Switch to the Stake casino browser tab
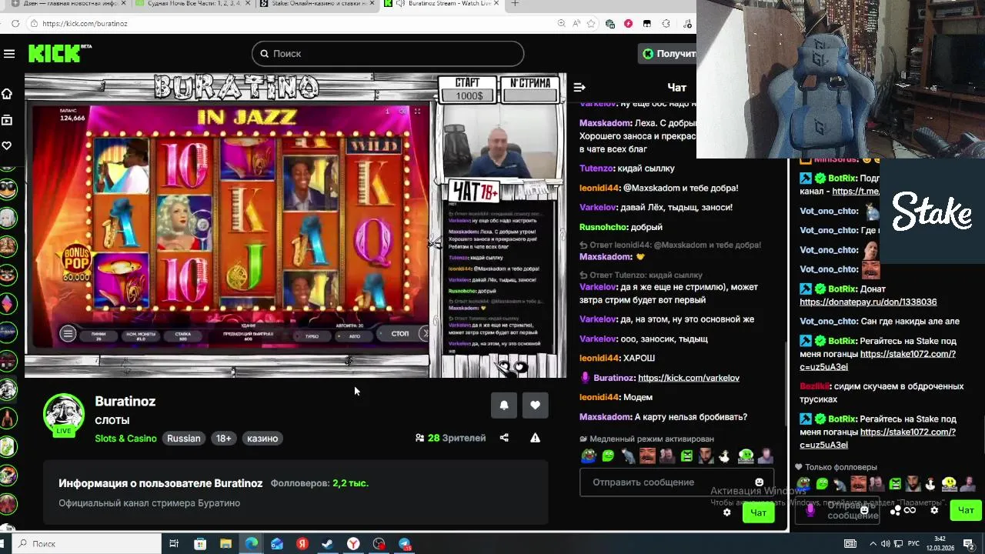Screen dimensions: 985x554 tap(316, 4)
